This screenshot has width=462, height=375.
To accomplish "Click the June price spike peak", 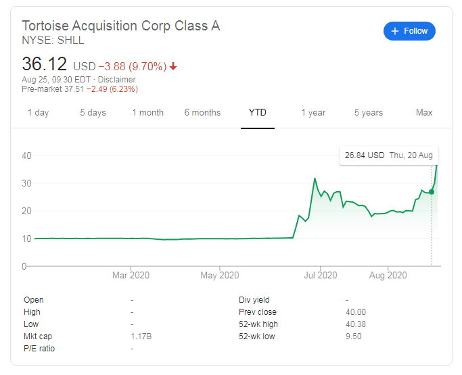I will click(x=315, y=179).
